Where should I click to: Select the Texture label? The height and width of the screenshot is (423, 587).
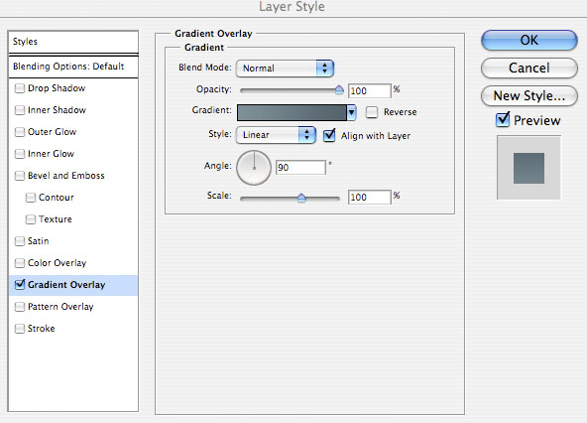(56, 219)
